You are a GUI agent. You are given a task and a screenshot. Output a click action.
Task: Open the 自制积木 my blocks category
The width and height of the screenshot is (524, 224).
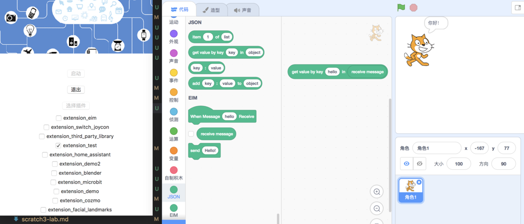tap(174, 173)
